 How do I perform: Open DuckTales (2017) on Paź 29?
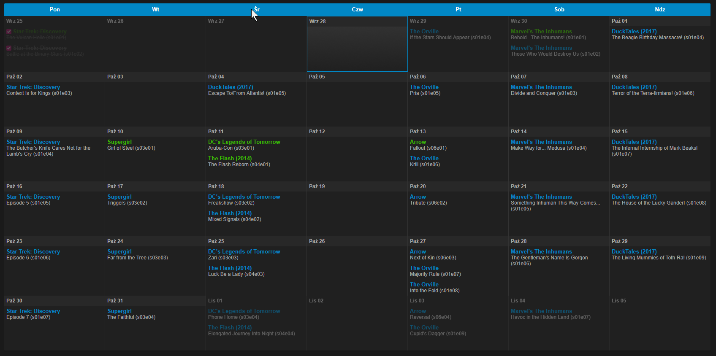point(634,251)
